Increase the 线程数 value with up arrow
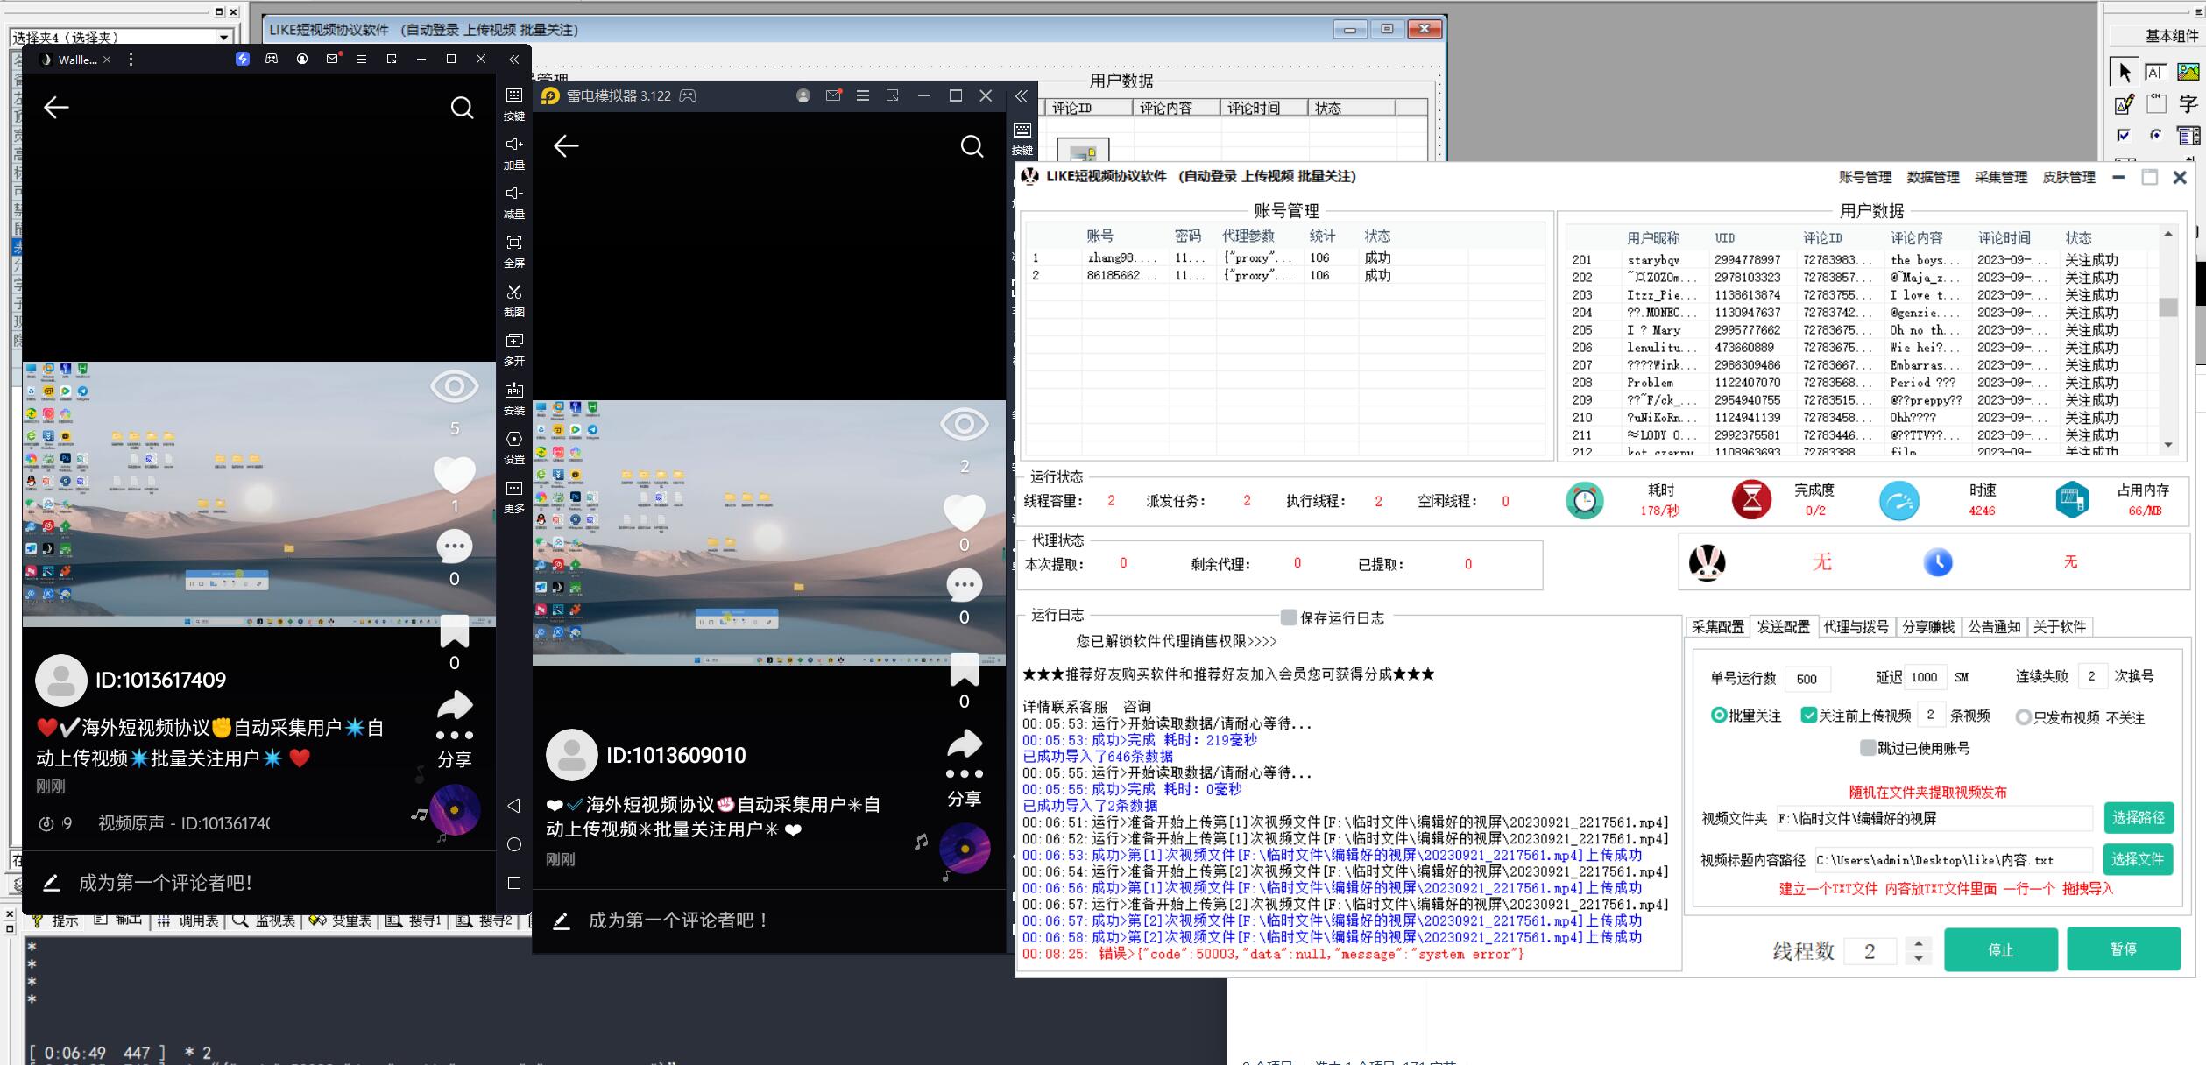This screenshot has width=2206, height=1065. pos(1919,943)
